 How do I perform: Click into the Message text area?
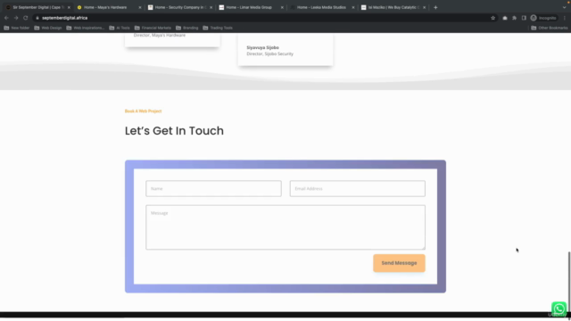click(285, 227)
